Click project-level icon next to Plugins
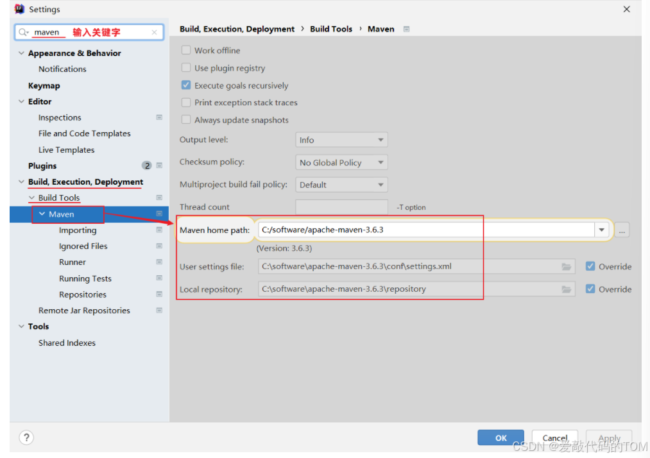 point(159,165)
